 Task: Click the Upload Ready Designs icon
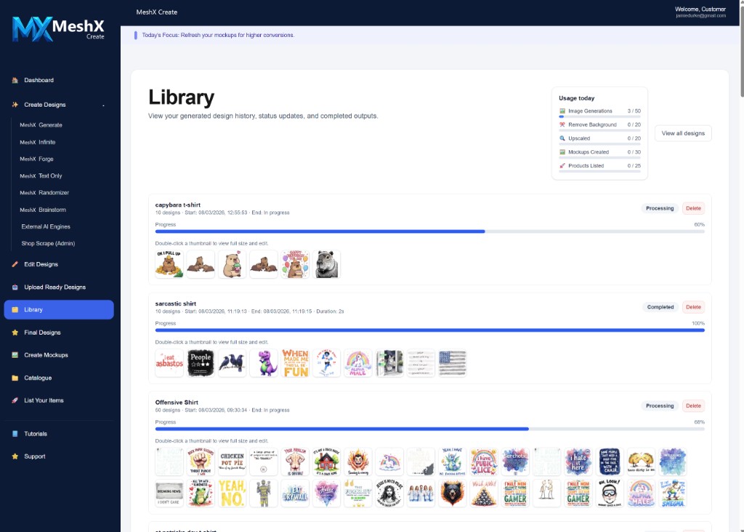click(x=15, y=287)
